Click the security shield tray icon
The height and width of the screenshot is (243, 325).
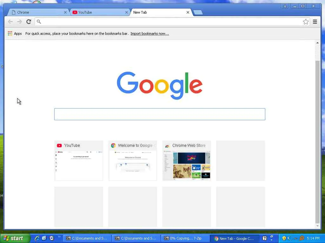point(284,238)
